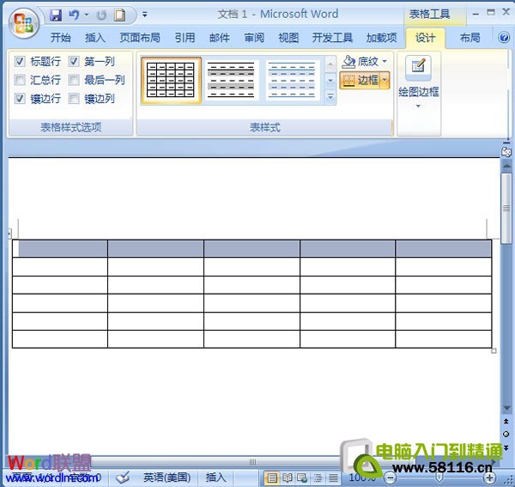The image size is (515, 487).
Task: Click the Insert mode (插入) status button
Action: tap(216, 478)
